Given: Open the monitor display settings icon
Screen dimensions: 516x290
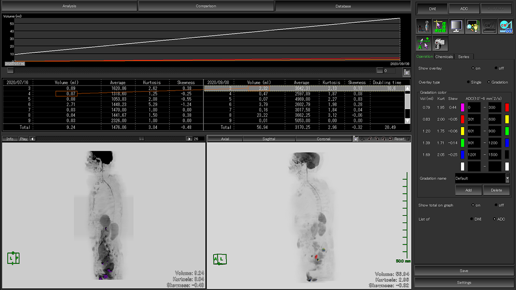Looking at the screenshot, I should coord(457,26).
